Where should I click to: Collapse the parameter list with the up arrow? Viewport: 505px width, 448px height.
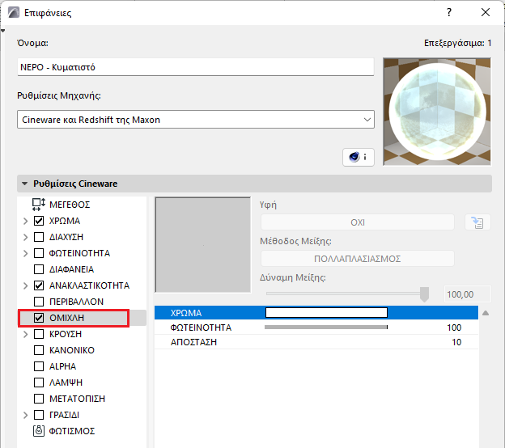tap(486, 313)
